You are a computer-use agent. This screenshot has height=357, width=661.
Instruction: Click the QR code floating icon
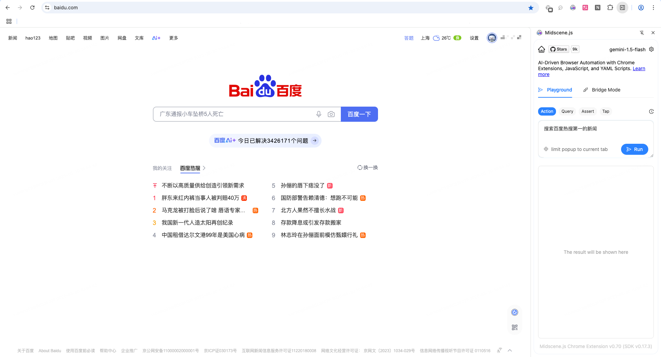pyautogui.click(x=515, y=327)
